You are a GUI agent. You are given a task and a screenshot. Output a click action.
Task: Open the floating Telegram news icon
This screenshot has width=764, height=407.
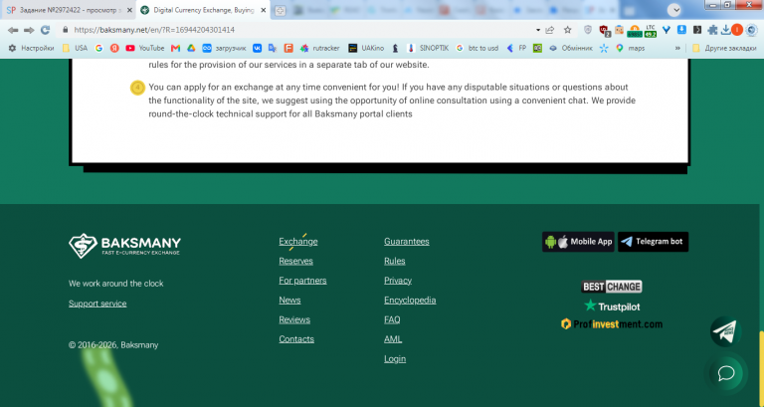click(x=725, y=331)
